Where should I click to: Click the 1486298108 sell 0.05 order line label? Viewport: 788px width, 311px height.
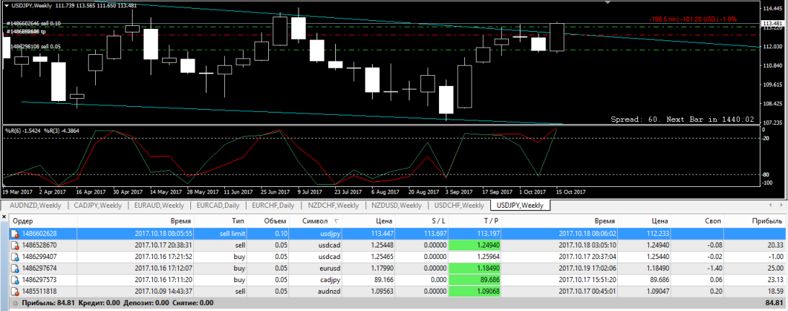coord(35,46)
